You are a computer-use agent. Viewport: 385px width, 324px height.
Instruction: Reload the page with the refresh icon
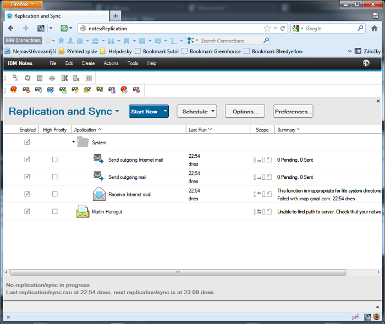click(x=283, y=28)
